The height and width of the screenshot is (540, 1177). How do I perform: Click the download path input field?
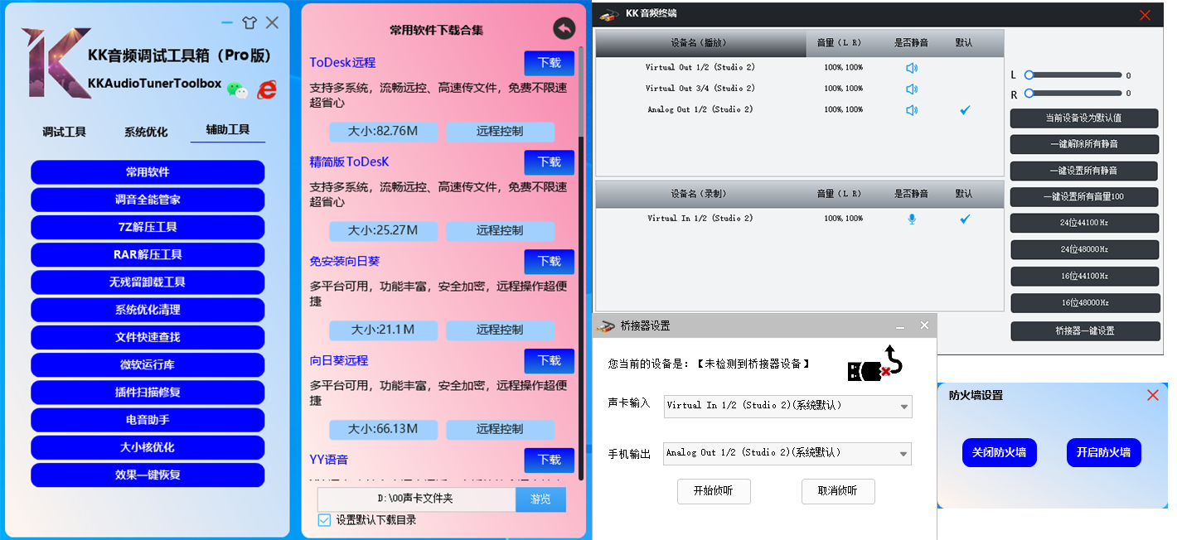(414, 499)
